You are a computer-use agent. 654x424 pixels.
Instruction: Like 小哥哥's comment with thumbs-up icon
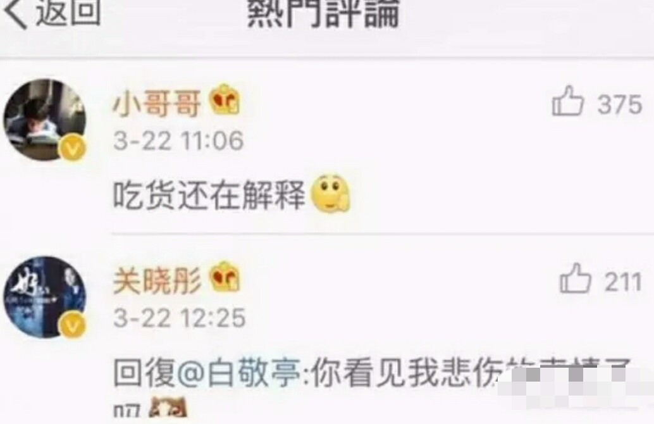coord(567,101)
